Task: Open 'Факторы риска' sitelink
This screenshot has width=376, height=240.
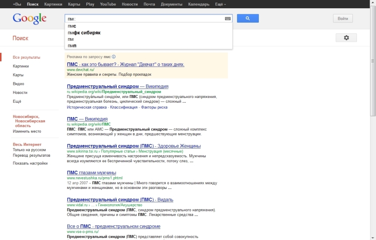Action: [154, 107]
